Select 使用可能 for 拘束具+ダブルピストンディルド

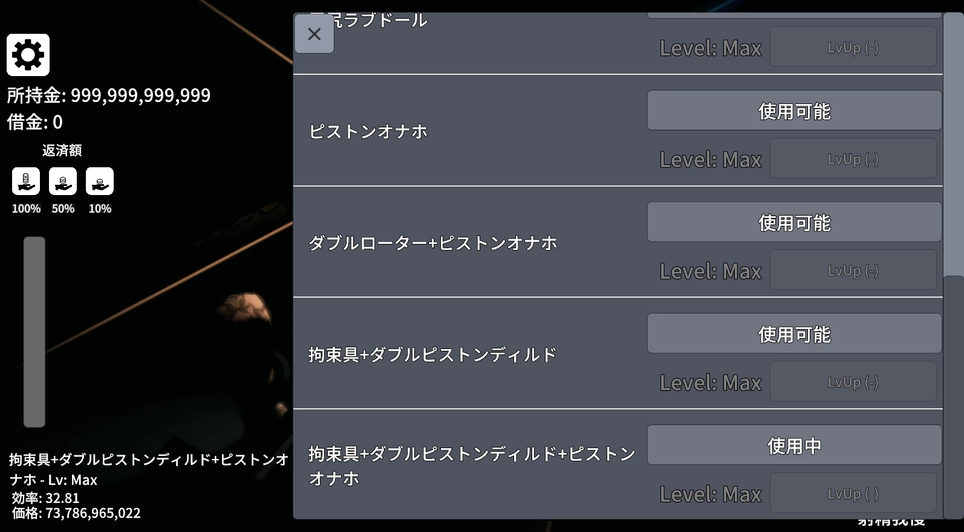pos(794,333)
